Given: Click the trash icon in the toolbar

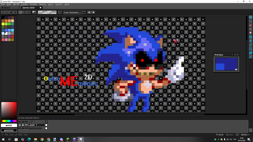Looking at the screenshot, I should pos(15,12).
